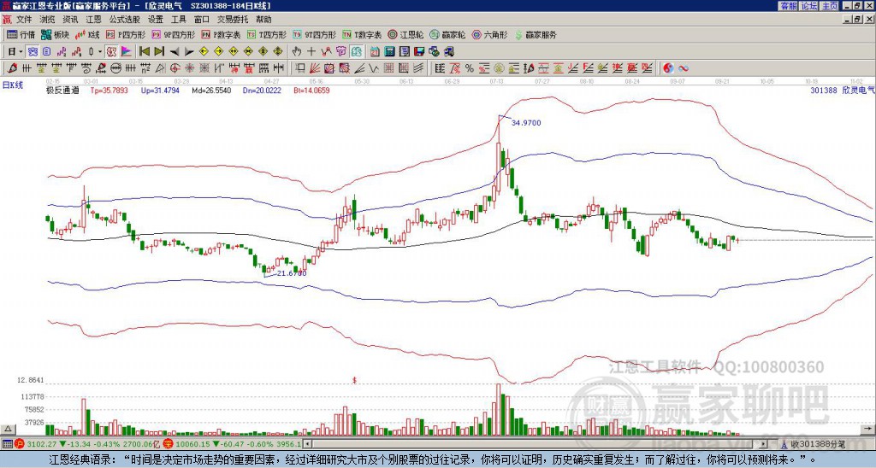Click the 沪 Shanghai index icon in status bar

click(20, 444)
